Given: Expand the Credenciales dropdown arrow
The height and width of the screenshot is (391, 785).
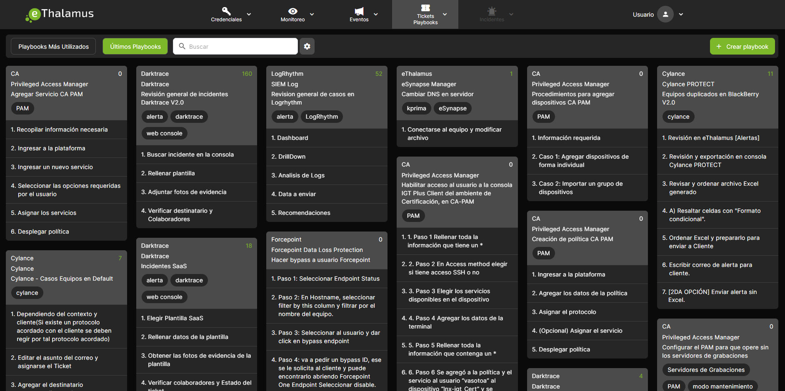Looking at the screenshot, I should (249, 14).
